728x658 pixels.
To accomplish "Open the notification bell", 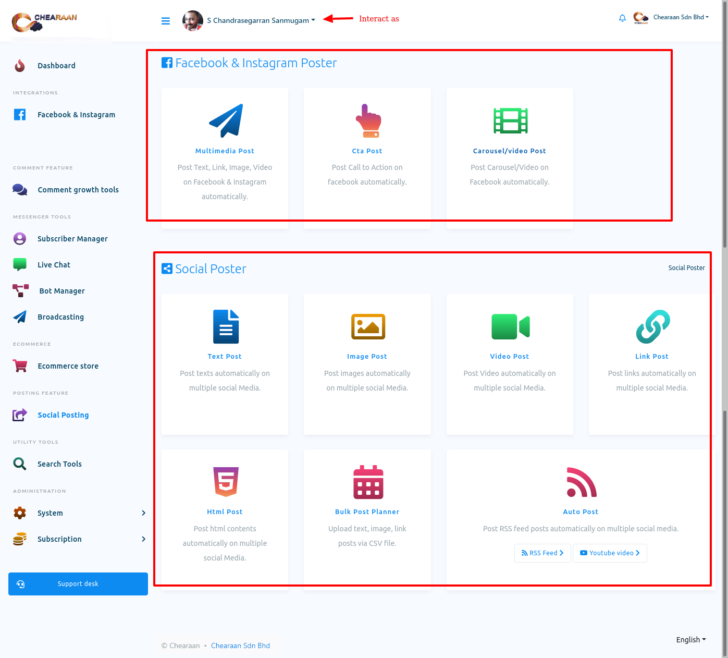I will point(622,18).
